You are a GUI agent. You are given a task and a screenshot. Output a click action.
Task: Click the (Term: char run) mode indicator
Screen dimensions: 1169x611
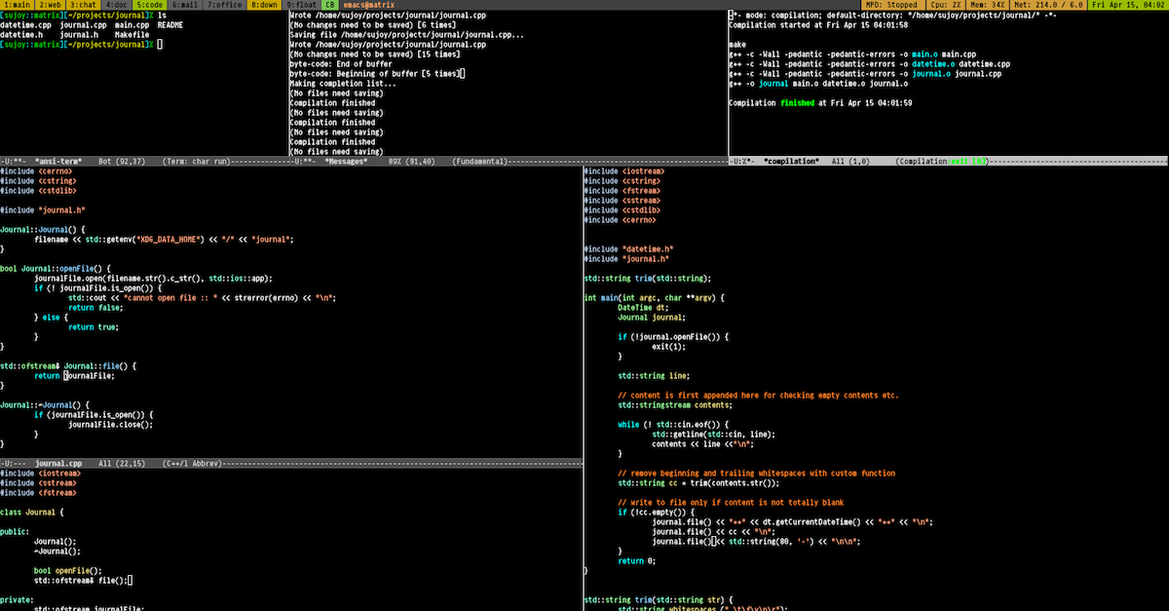pos(196,161)
